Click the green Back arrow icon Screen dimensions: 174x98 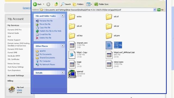[35, 4]
